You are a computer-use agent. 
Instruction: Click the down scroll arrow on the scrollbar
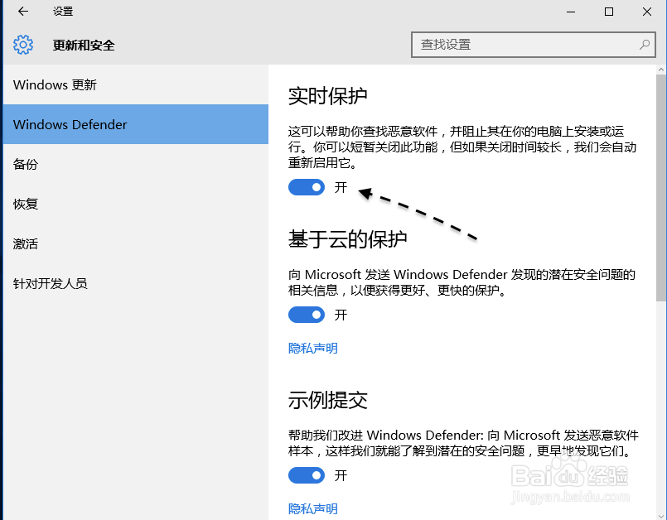click(660, 513)
